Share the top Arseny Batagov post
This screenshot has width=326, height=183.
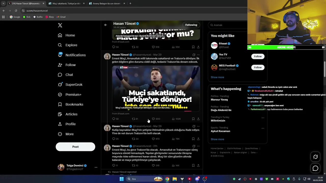[x=198, y=47]
